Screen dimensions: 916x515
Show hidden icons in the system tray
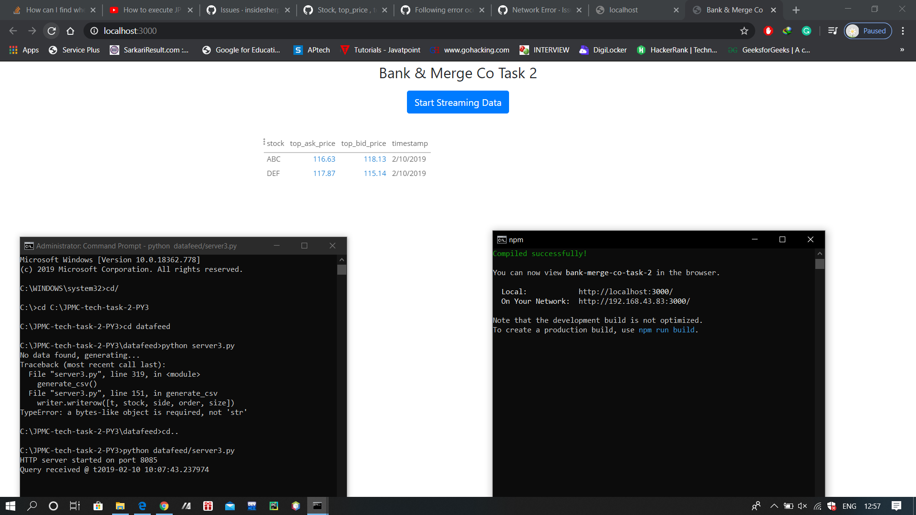pos(774,506)
